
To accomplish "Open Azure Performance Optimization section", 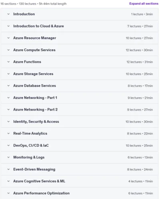I will coord(79,193).
